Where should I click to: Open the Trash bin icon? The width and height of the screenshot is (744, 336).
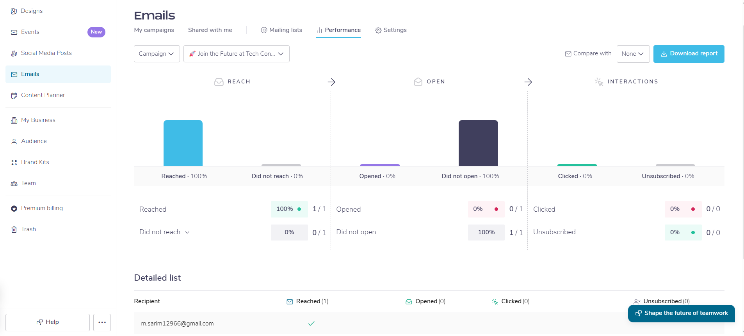click(14, 229)
